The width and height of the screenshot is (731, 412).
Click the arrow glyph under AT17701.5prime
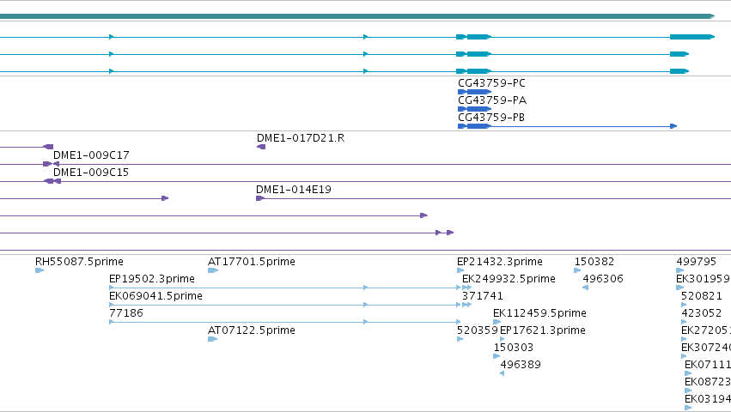pyautogui.click(x=212, y=270)
